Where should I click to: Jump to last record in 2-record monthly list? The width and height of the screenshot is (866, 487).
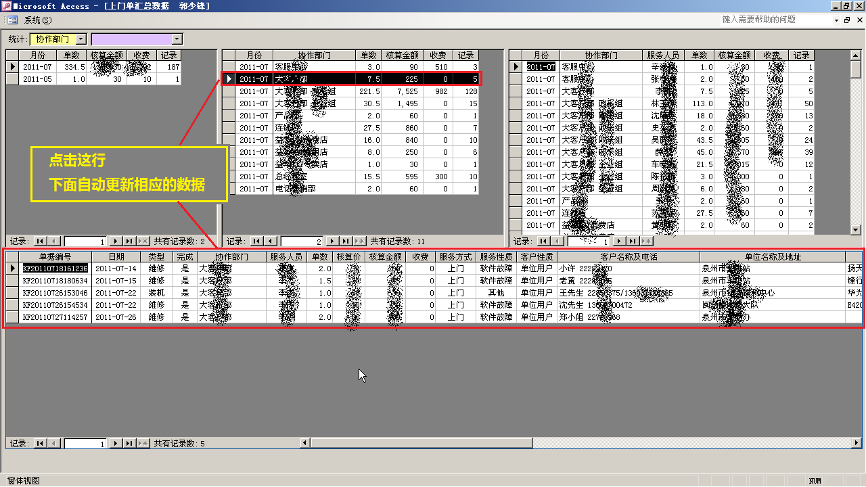[x=129, y=241]
